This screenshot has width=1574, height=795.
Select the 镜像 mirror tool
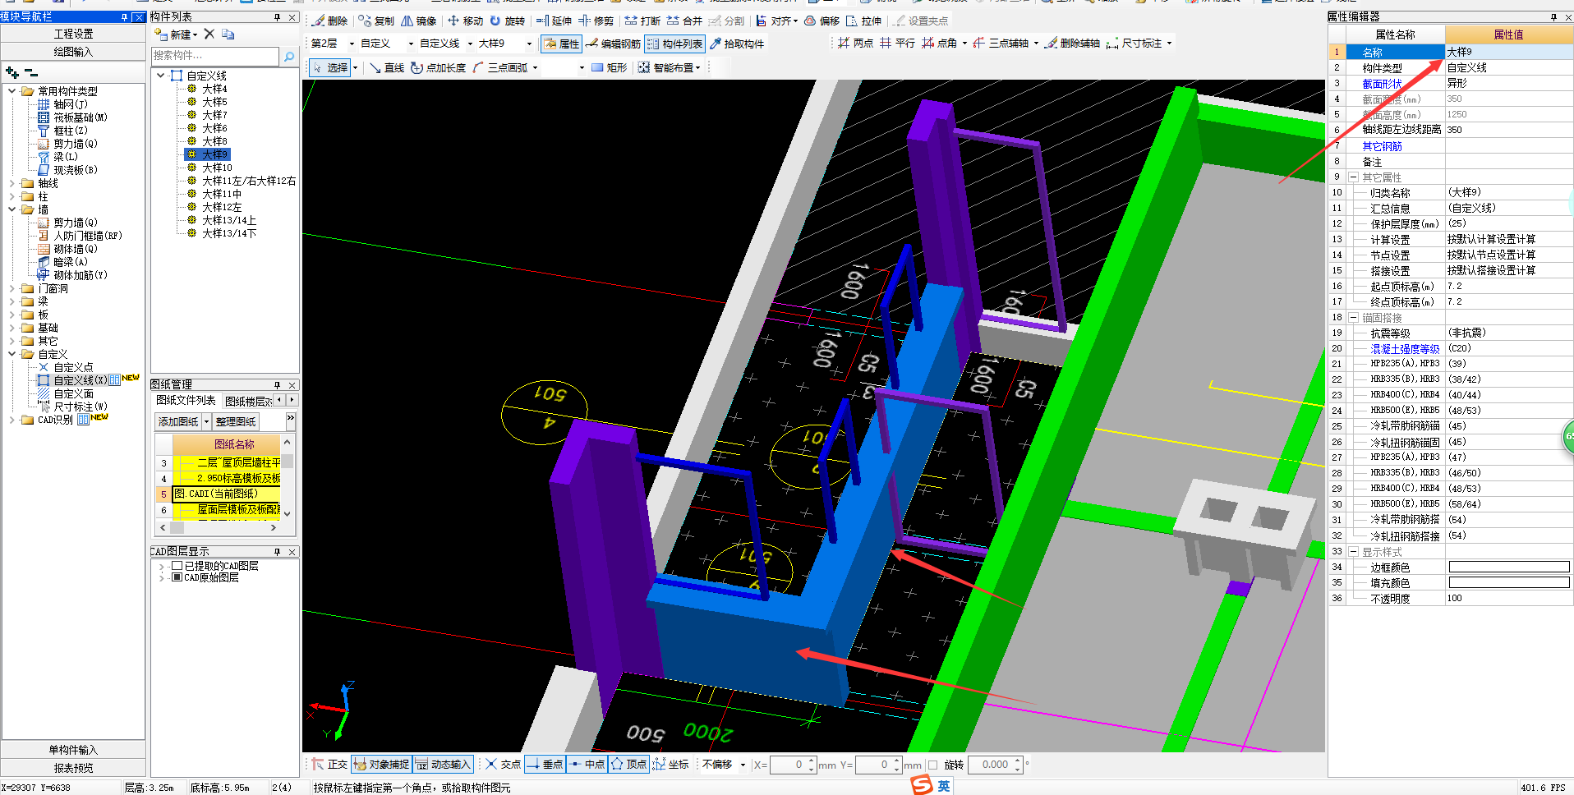pos(419,21)
